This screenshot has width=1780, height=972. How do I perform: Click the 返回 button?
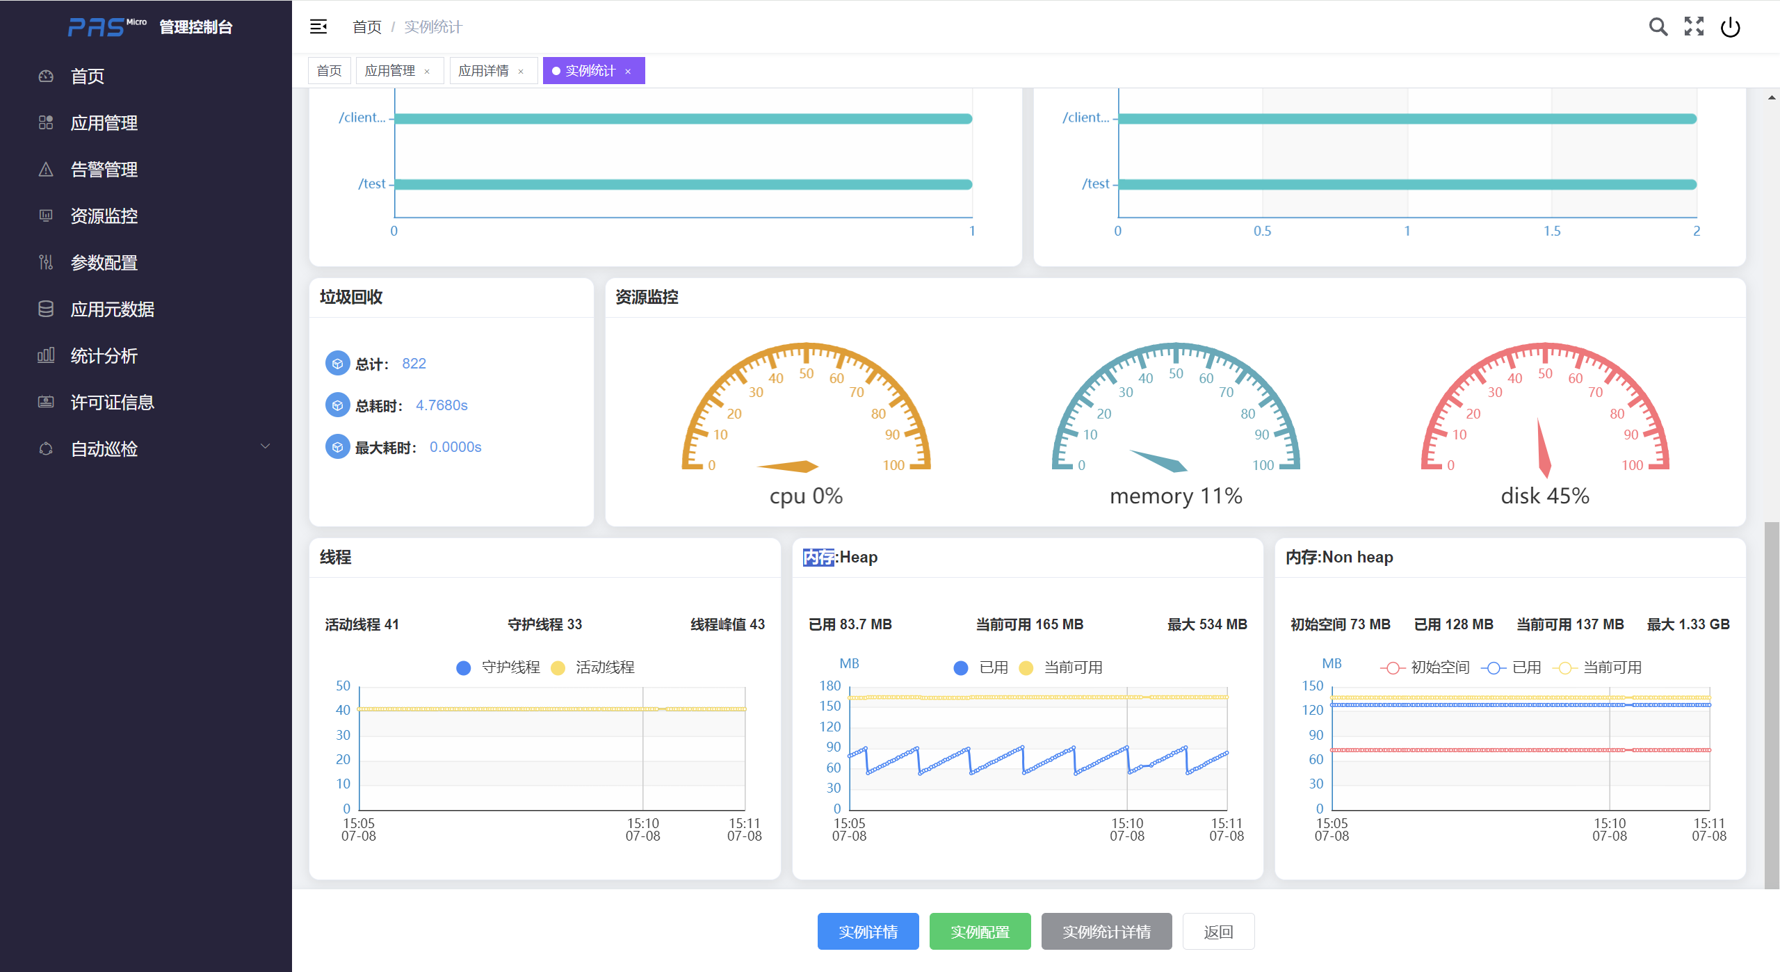(x=1218, y=932)
